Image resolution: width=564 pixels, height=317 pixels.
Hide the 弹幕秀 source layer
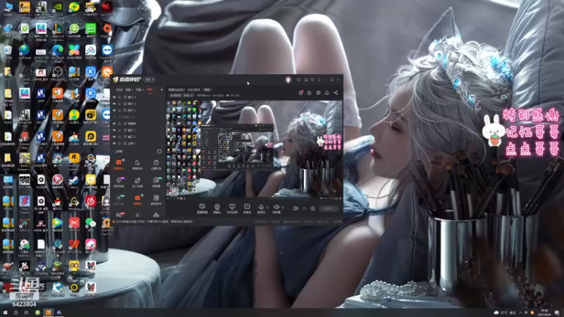114,124
